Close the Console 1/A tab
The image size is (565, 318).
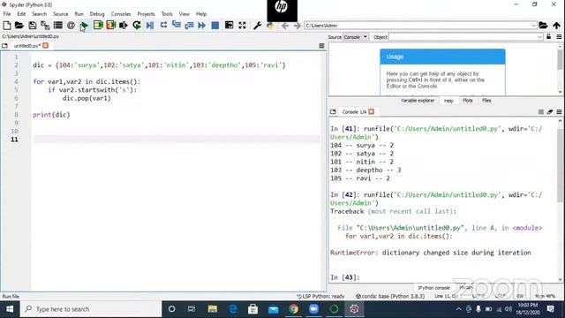pos(371,111)
